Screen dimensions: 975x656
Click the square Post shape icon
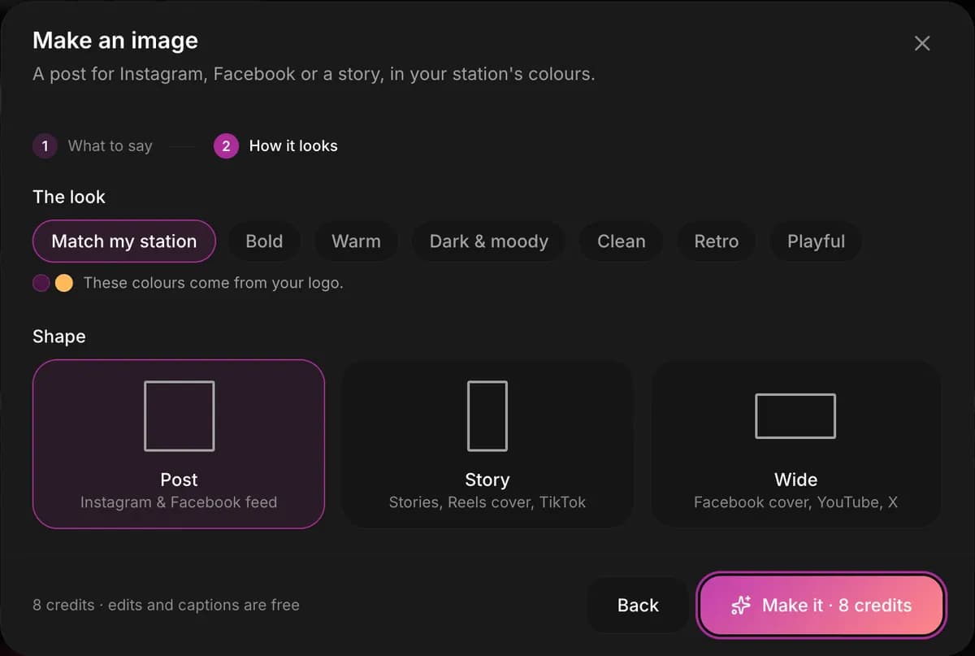tap(180, 416)
